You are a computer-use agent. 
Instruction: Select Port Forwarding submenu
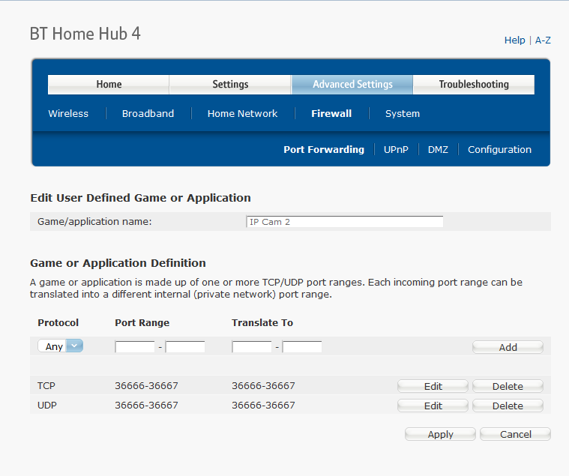[x=324, y=149]
